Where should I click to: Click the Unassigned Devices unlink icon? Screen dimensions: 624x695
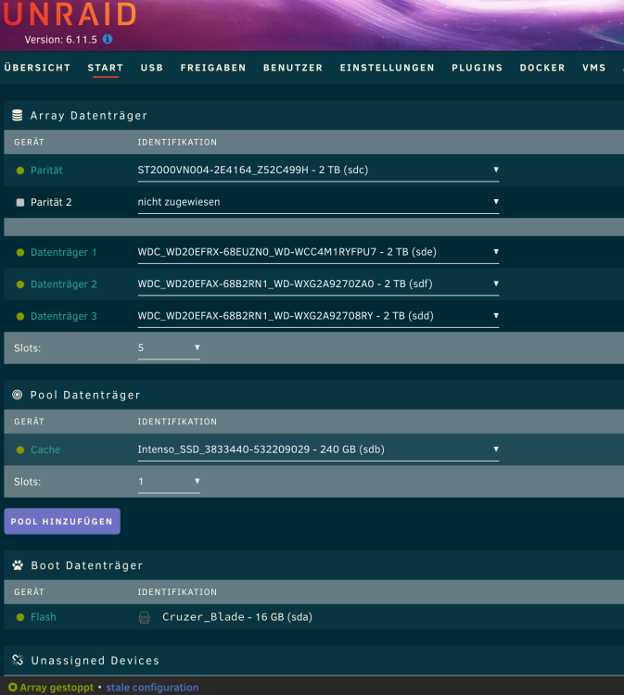[18, 660]
